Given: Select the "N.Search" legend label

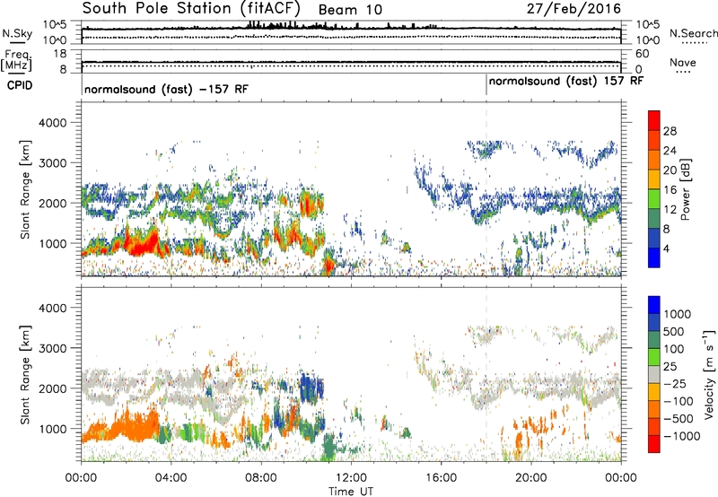Looking at the screenshot, I should (x=694, y=33).
